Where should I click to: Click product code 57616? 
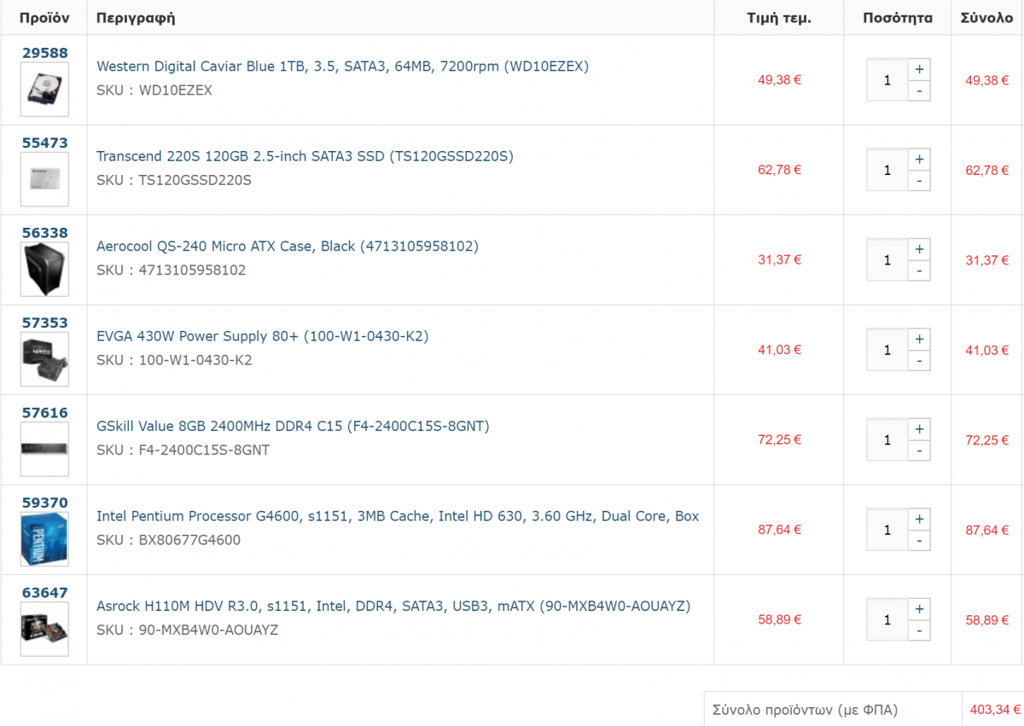[44, 413]
